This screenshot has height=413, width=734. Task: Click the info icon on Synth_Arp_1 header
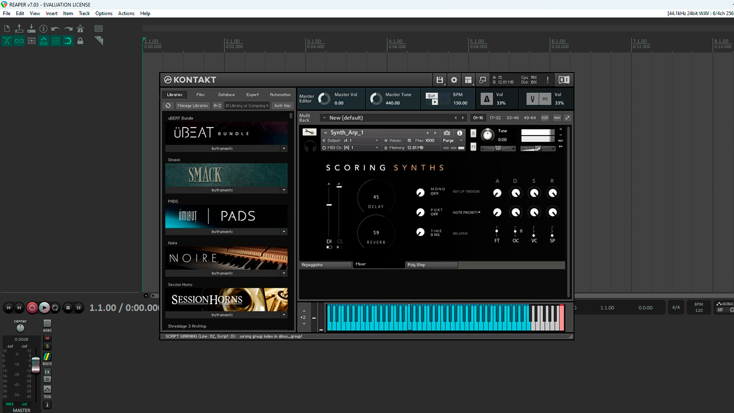pyautogui.click(x=459, y=133)
